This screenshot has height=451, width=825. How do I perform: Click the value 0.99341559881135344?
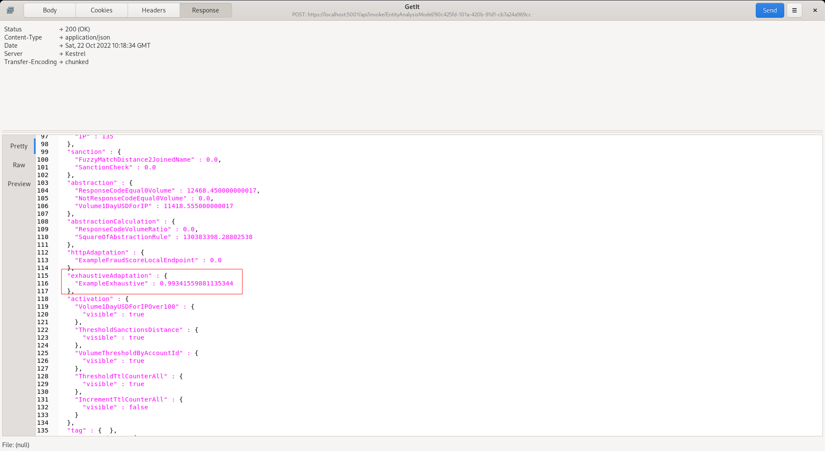click(196, 283)
